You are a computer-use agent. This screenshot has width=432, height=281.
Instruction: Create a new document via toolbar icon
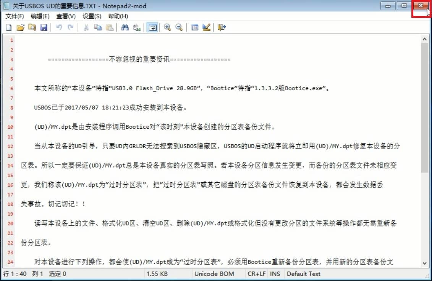click(9, 27)
